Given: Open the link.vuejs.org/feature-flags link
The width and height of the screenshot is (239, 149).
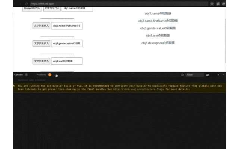Looking at the screenshot, I should click(x=139, y=89).
